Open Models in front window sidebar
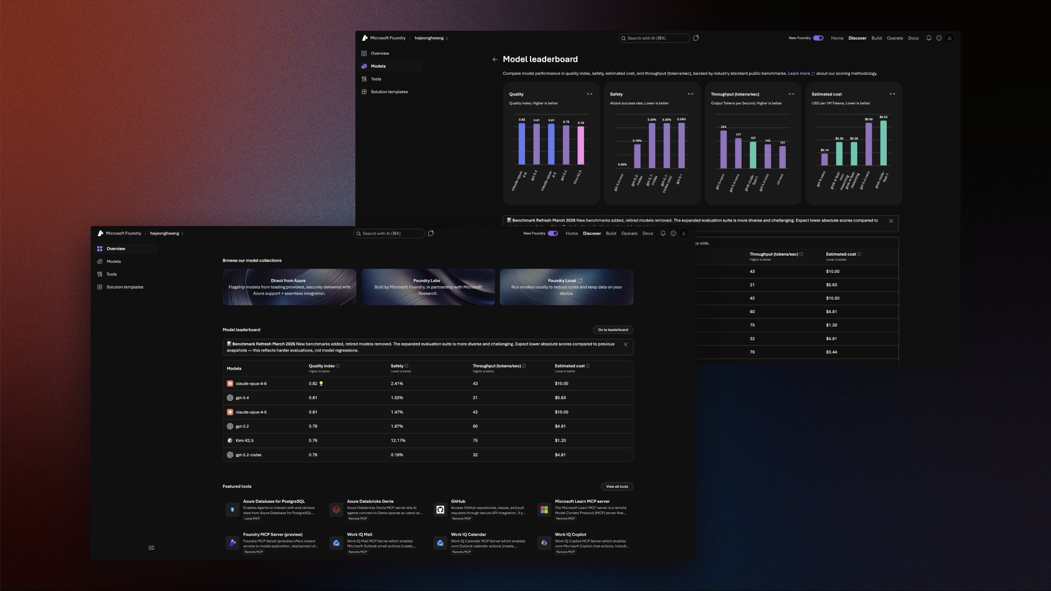This screenshot has height=591, width=1051. [127, 261]
